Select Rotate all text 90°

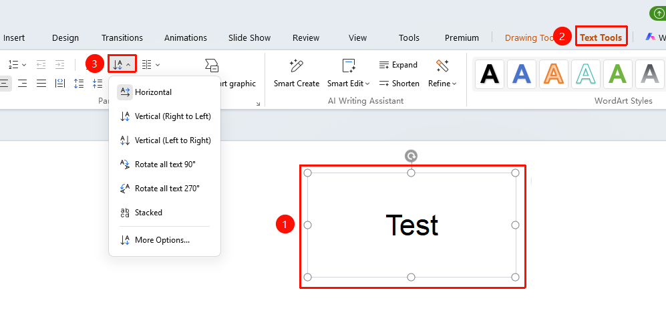click(x=164, y=165)
